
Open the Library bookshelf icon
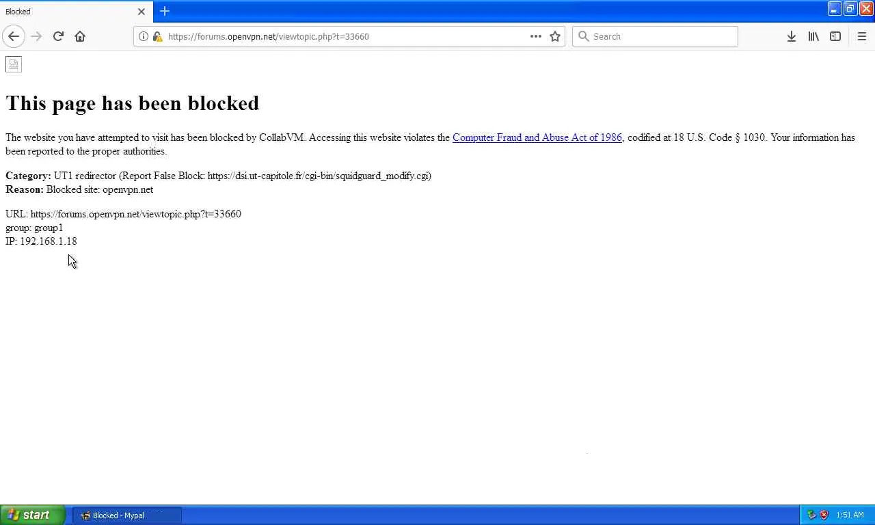coord(813,36)
